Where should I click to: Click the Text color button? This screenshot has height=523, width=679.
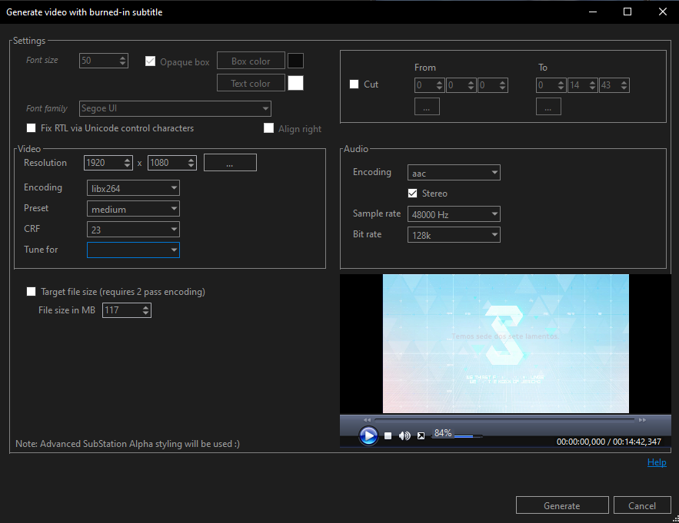251,83
